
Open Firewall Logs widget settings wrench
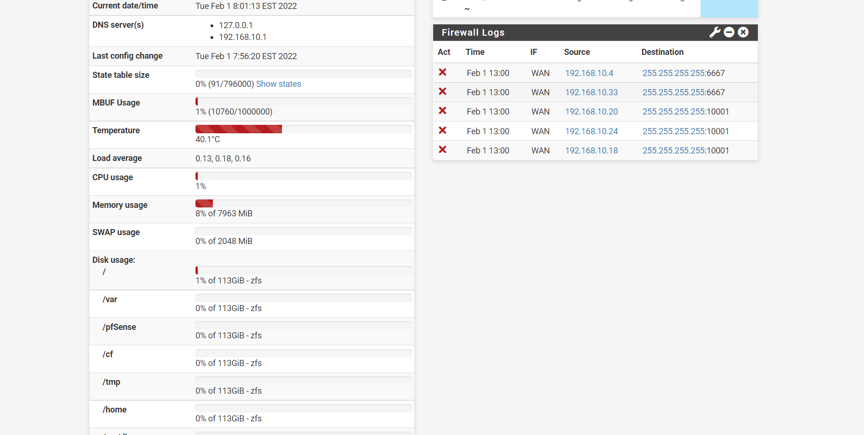[x=715, y=32]
